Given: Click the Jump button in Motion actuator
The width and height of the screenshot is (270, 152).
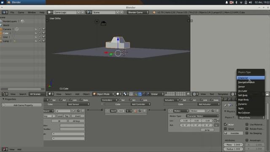Looking at the screenshot, I should coord(207,130).
